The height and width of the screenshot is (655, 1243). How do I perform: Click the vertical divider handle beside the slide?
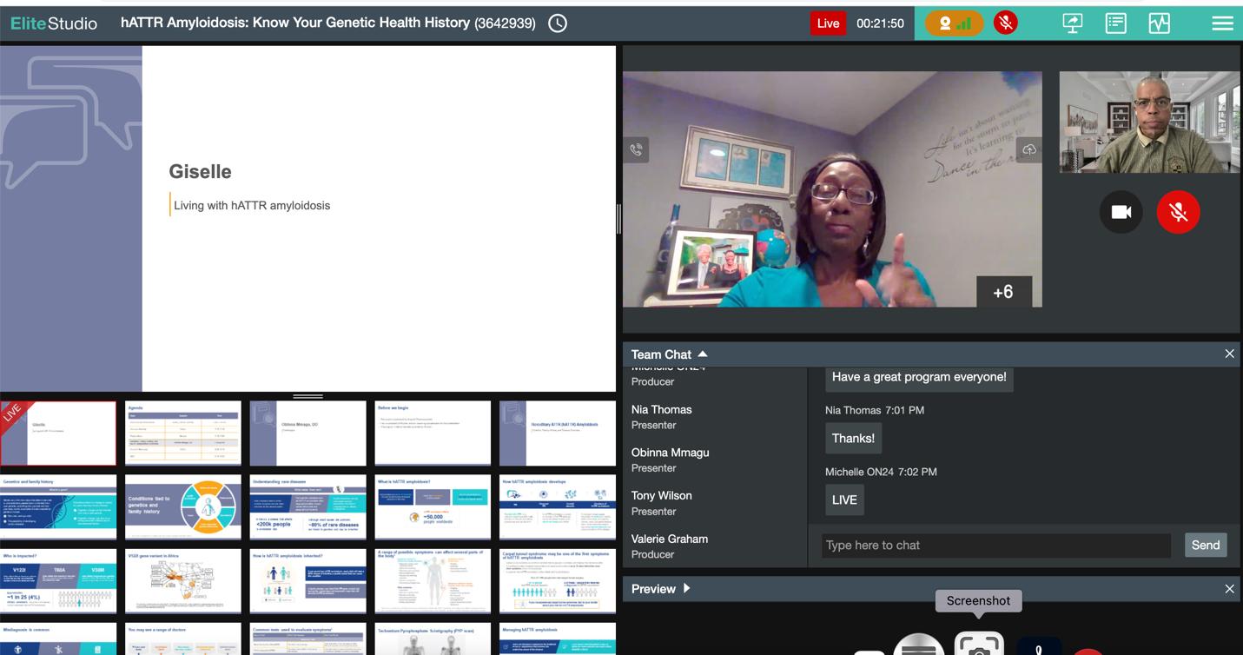click(618, 219)
